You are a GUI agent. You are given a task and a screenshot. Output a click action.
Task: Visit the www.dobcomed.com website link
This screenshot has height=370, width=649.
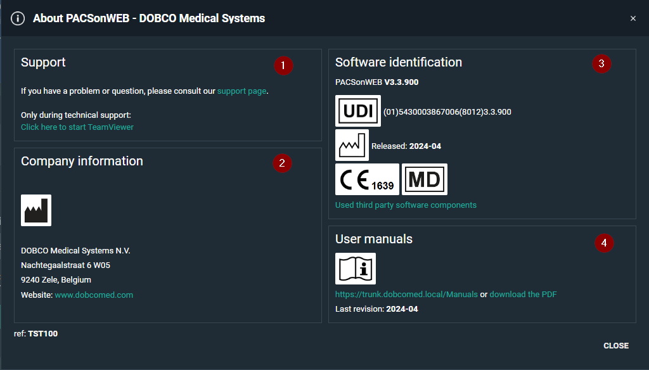[94, 295]
